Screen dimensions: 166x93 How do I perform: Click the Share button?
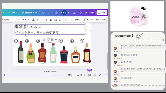[x=102, y=13]
